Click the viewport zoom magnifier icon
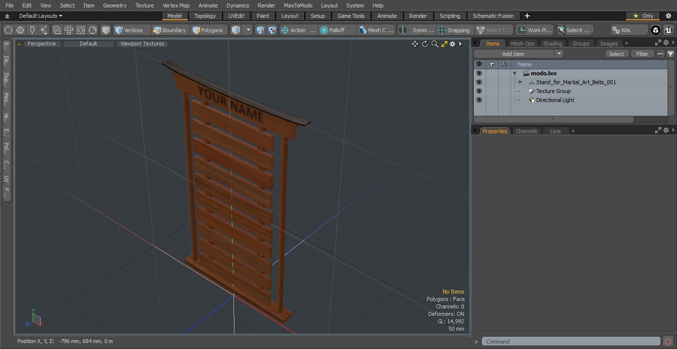677x349 pixels. pos(435,44)
